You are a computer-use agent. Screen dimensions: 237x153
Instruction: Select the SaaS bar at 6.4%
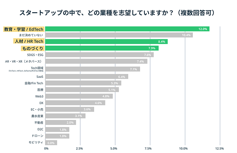[x=87, y=76]
